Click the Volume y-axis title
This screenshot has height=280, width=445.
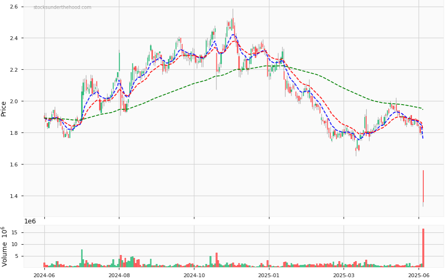[4, 247]
